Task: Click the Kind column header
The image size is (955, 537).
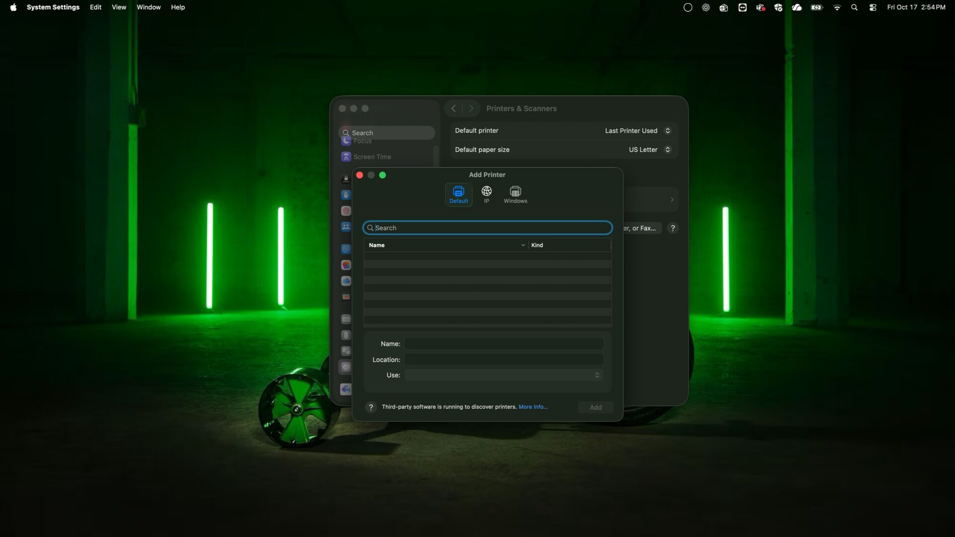Action: click(569, 245)
